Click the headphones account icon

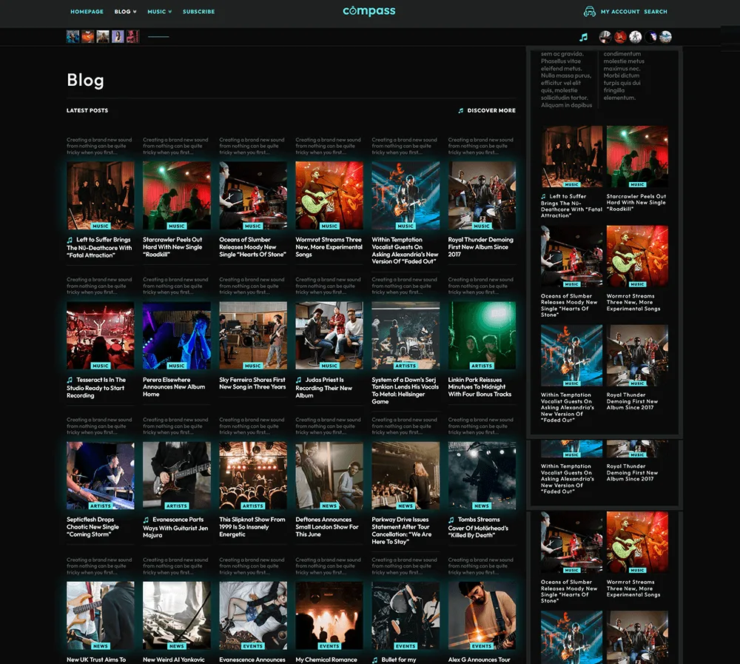(x=590, y=11)
